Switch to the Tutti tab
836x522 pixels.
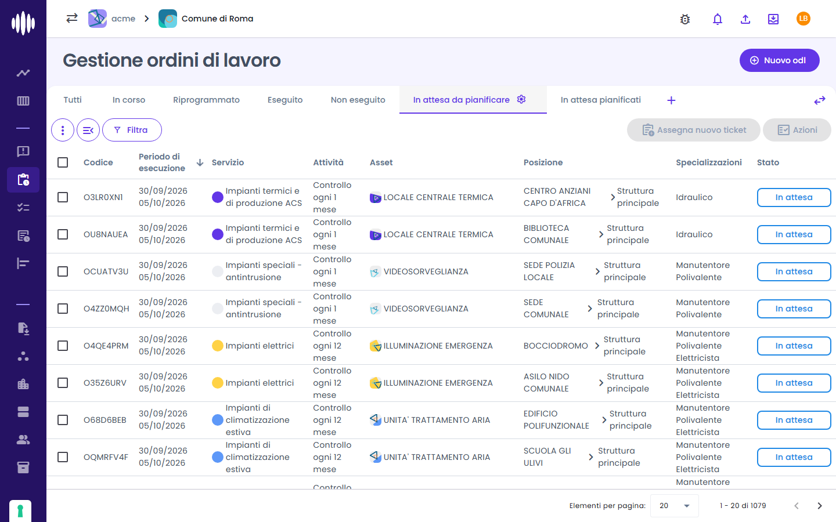coord(73,100)
